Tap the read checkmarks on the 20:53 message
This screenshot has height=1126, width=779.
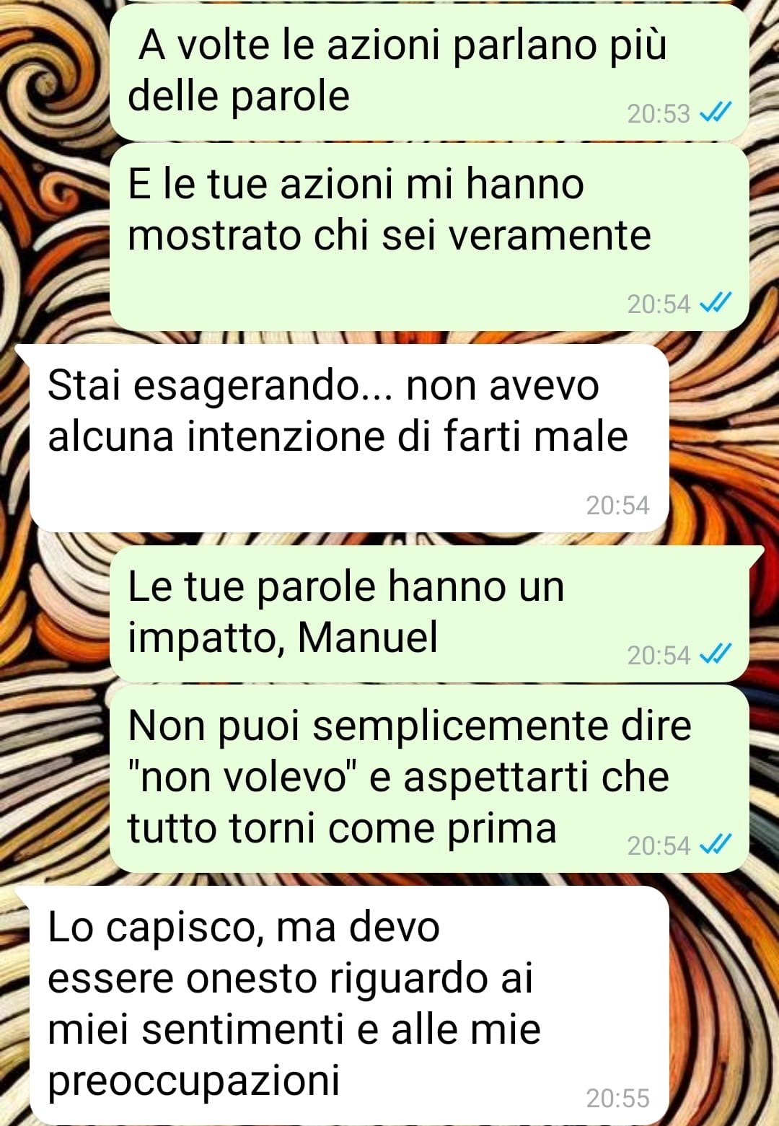pyautogui.click(x=716, y=113)
